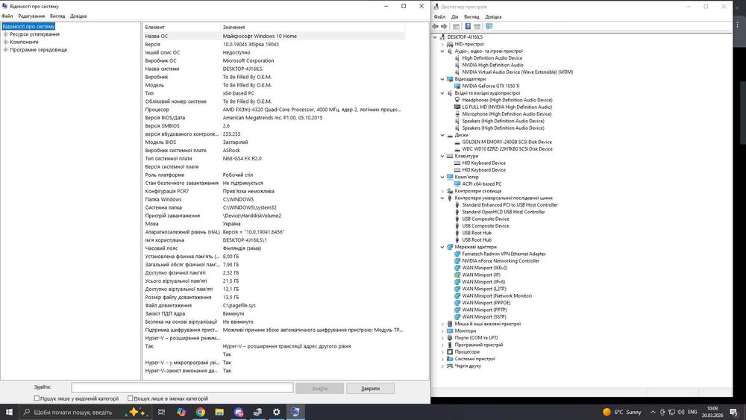
Task: Open Вигляд menu in System Information
Action: [57, 16]
